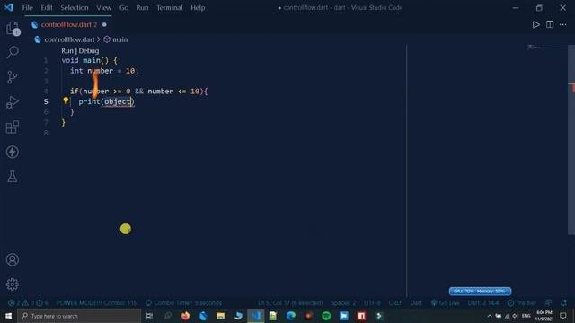Click the 'int number = 10;' line

104,71
